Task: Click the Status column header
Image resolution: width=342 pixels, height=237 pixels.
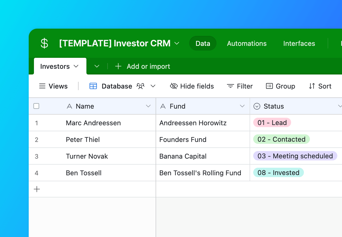Action: point(296,106)
